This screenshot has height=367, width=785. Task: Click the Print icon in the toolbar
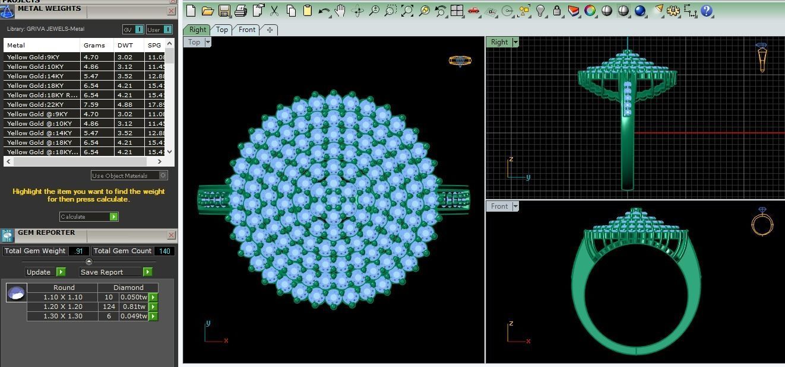(x=241, y=10)
